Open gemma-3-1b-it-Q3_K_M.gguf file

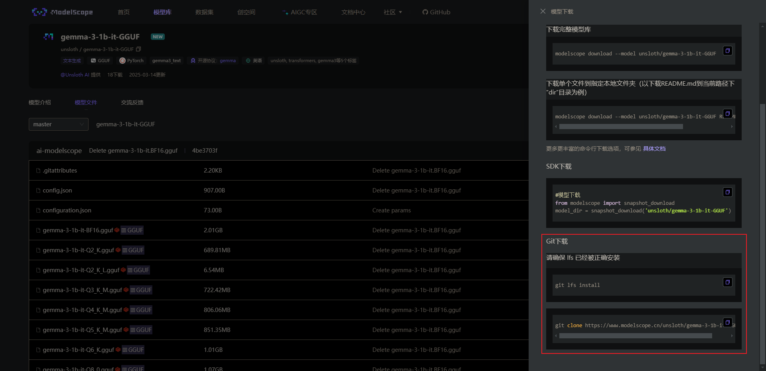tap(83, 290)
